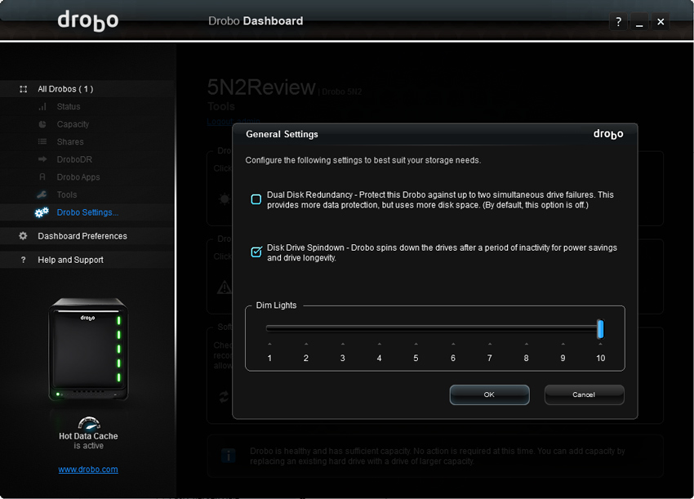This screenshot has width=694, height=499.
Task: Click the DroboDR arrow icon
Action: (x=42, y=159)
